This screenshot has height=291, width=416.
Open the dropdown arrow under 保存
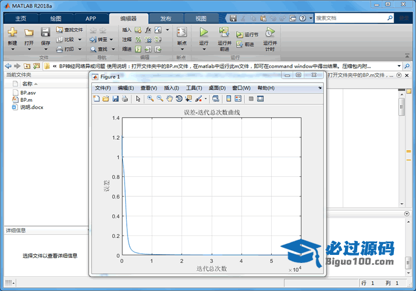(45, 49)
